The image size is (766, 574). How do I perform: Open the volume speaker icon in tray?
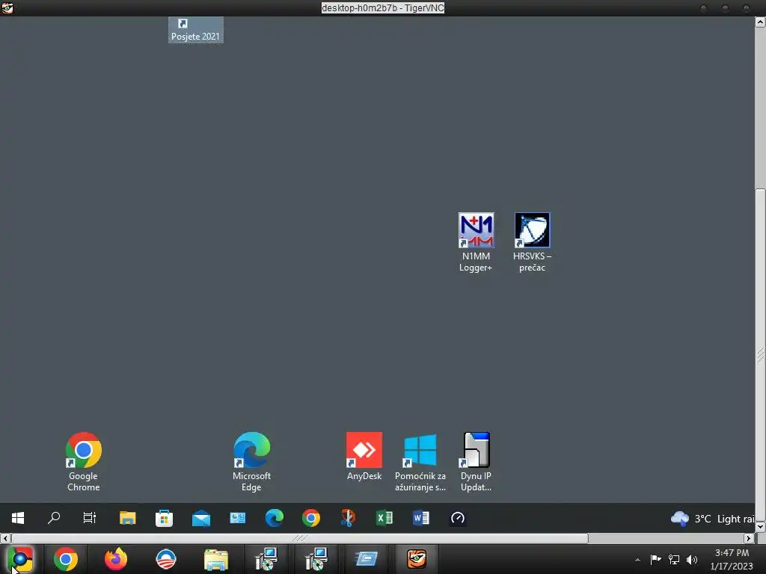692,559
